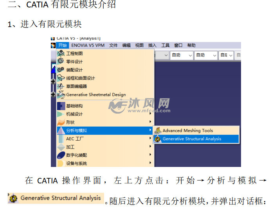Select 工程制图 menu entry text
This screenshot has height=212, width=279.
coord(74,53)
